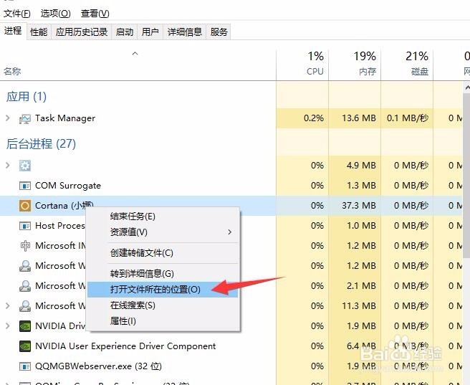Choose 在线搜索(S) in context menu
The height and width of the screenshot is (385, 470).
tap(163, 305)
